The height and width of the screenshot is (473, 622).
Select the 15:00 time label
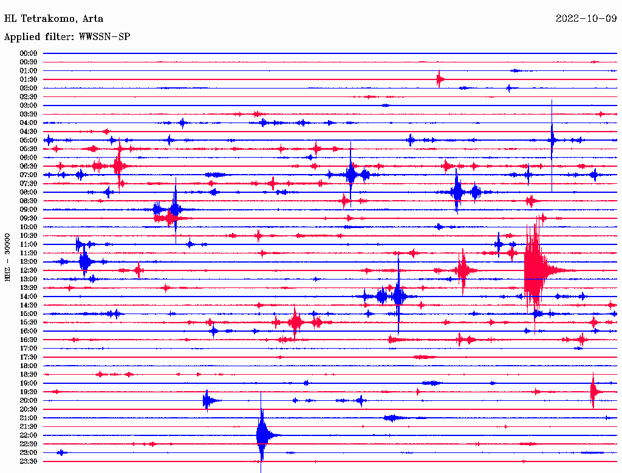29,314
